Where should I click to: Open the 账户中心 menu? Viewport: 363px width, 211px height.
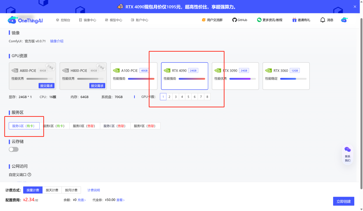pos(139,20)
